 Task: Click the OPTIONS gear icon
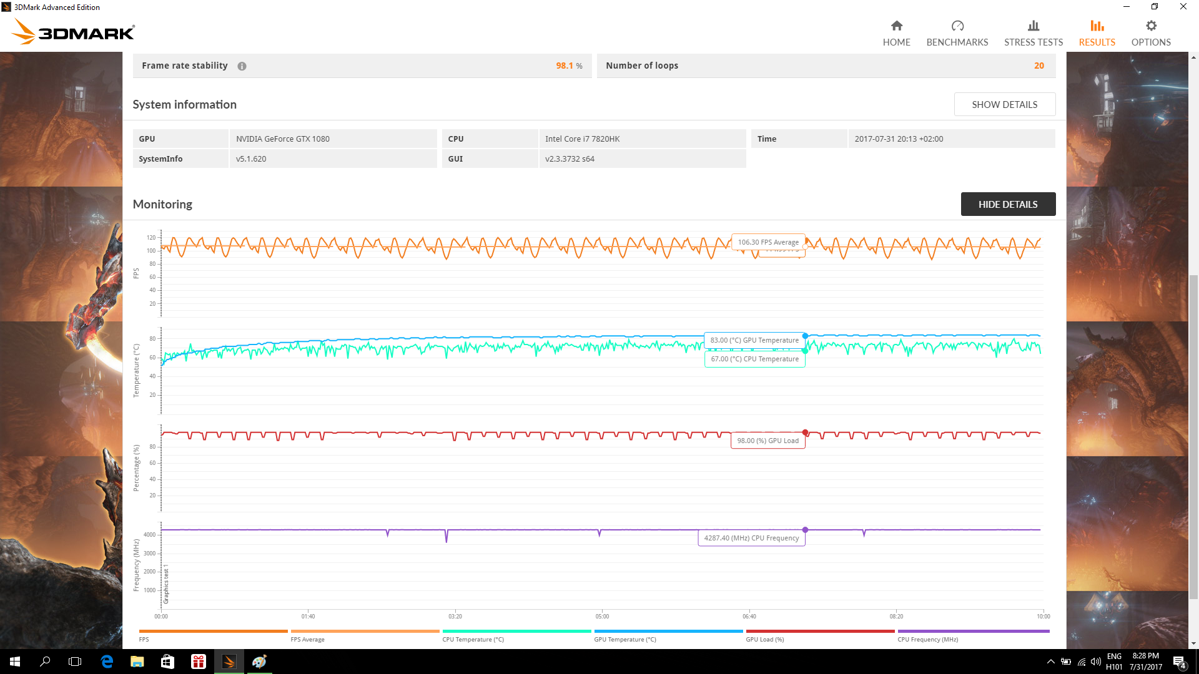tap(1151, 26)
